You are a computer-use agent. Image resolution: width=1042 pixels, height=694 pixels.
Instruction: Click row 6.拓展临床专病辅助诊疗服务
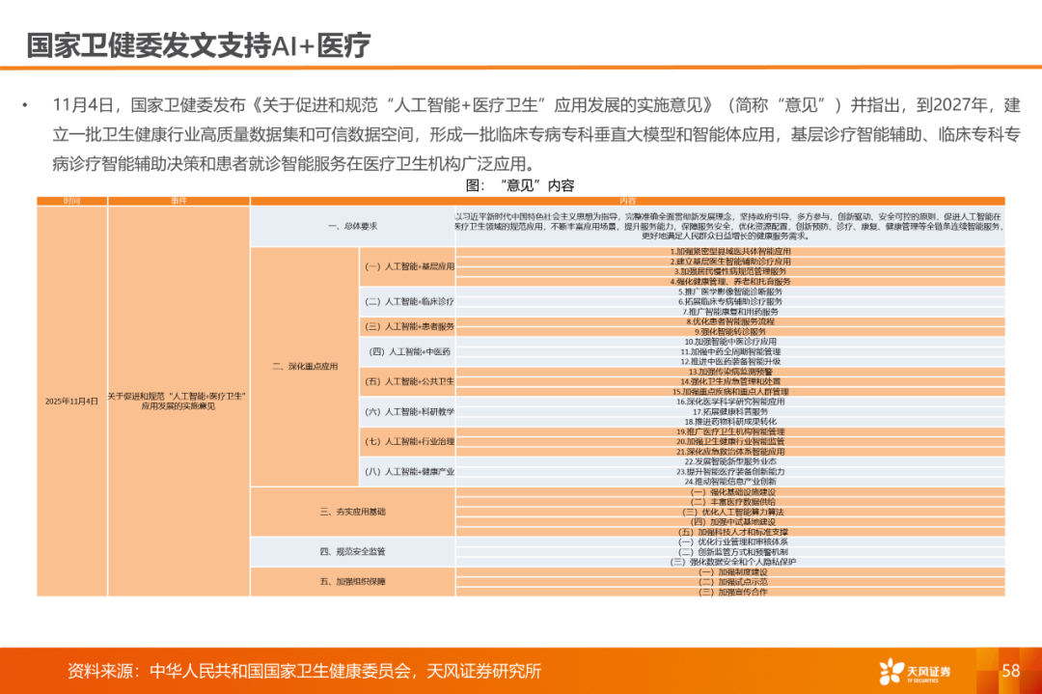pos(730,302)
